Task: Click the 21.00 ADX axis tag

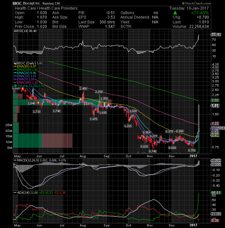Action: tap(216, 214)
